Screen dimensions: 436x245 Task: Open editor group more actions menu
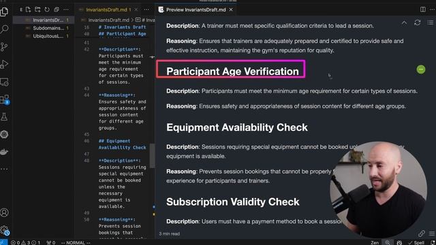coord(432,10)
